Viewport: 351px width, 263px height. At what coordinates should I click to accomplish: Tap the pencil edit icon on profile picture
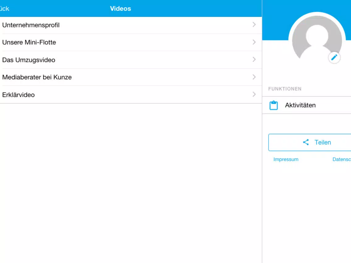(x=334, y=57)
